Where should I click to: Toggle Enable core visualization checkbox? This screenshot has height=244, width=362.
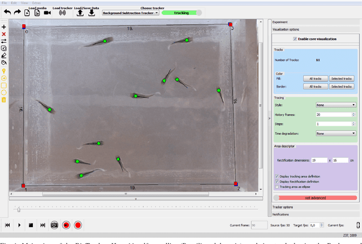[x=294, y=39]
